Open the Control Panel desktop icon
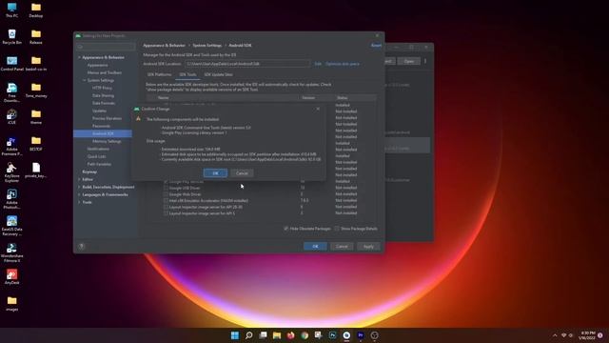Viewport: 609px width, 343px height. [x=12, y=64]
